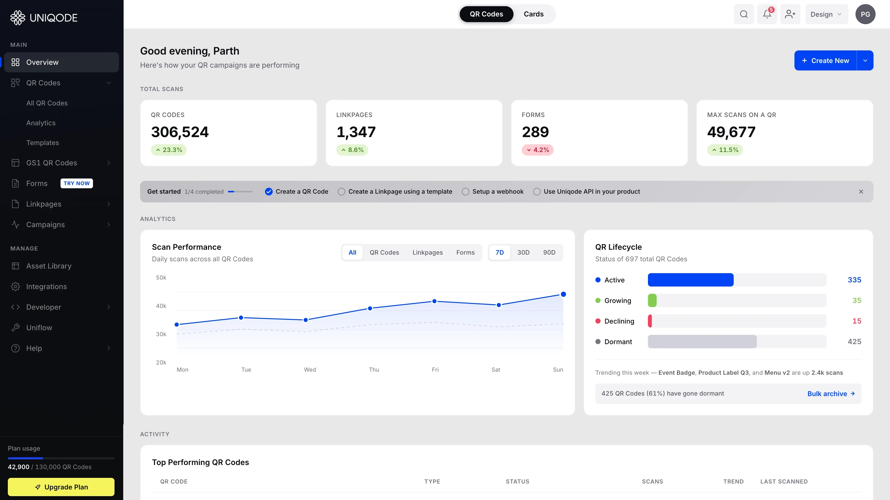
Task: Filter chart by Forms tab
Action: pyautogui.click(x=465, y=253)
